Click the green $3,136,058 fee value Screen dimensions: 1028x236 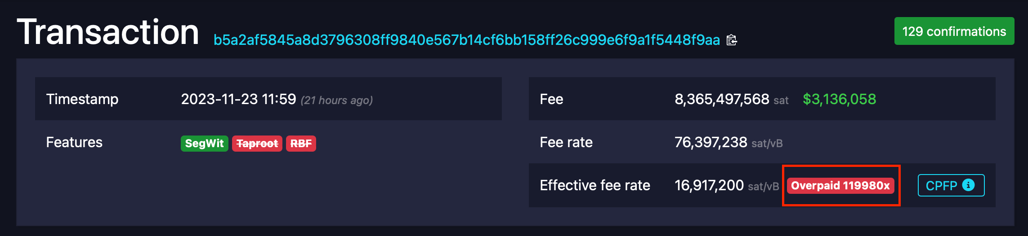839,99
